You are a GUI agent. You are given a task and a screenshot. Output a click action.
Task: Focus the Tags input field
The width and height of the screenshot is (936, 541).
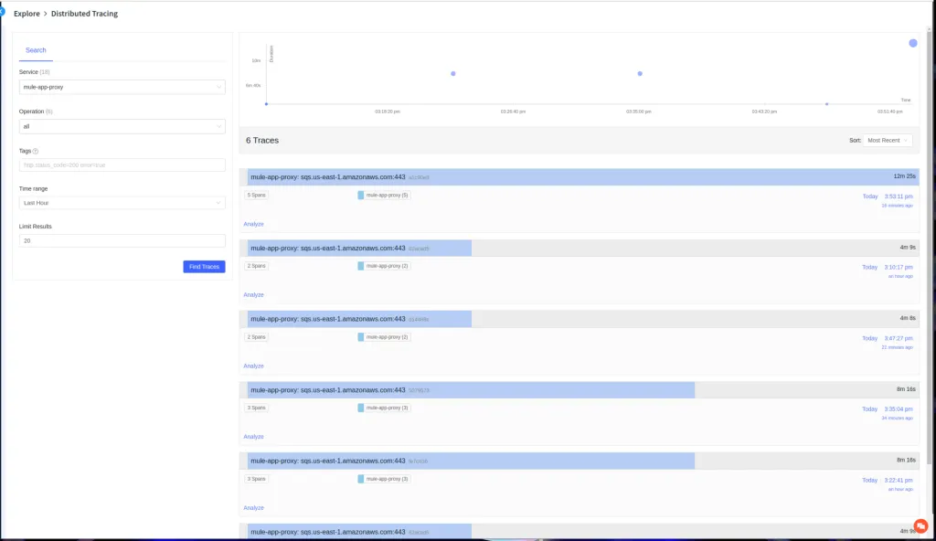(x=122, y=165)
